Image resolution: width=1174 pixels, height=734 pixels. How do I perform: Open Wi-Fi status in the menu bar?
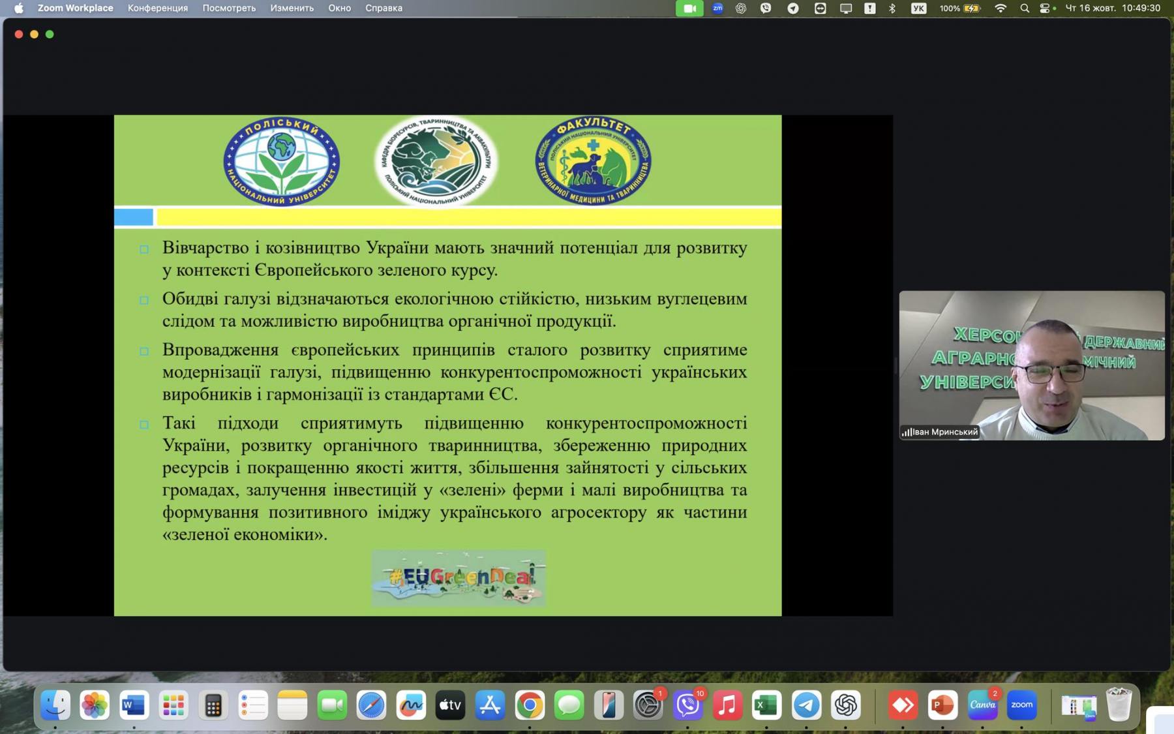tap(1000, 8)
